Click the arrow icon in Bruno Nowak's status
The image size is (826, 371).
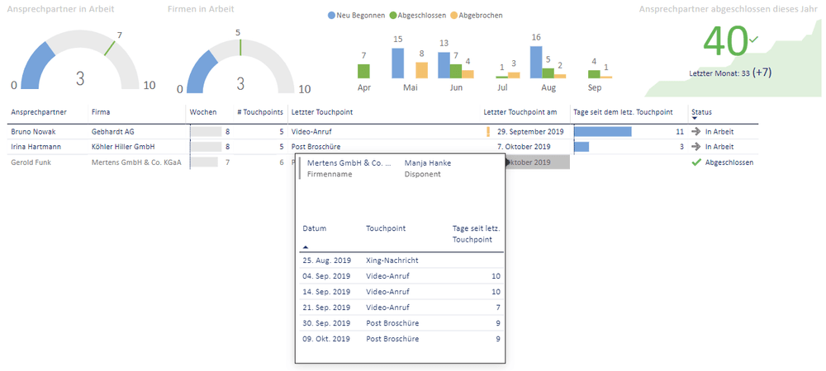coord(696,131)
